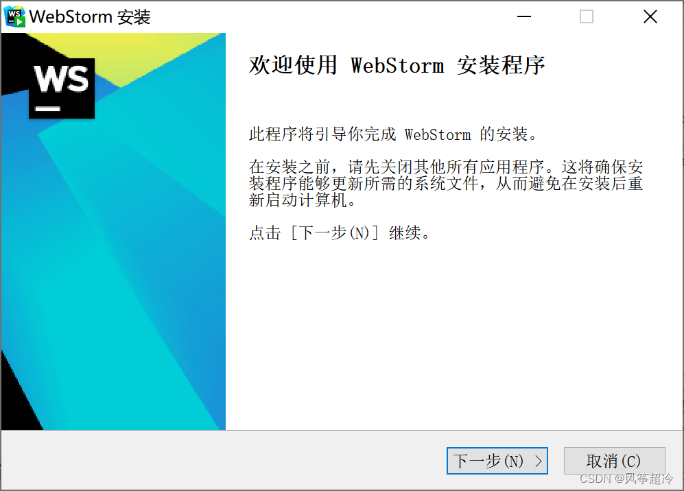The width and height of the screenshot is (684, 491).
Task: Click the arrow chevron on the 下一步 button
Action: pos(539,461)
